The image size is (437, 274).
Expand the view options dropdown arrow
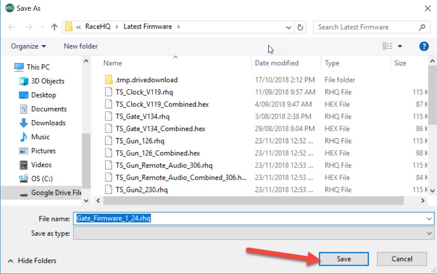[x=400, y=46]
